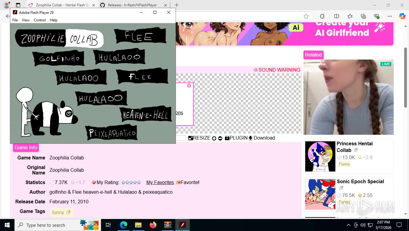409x231 pixels.
Task: Rate the game five stars
Action: click(139, 183)
